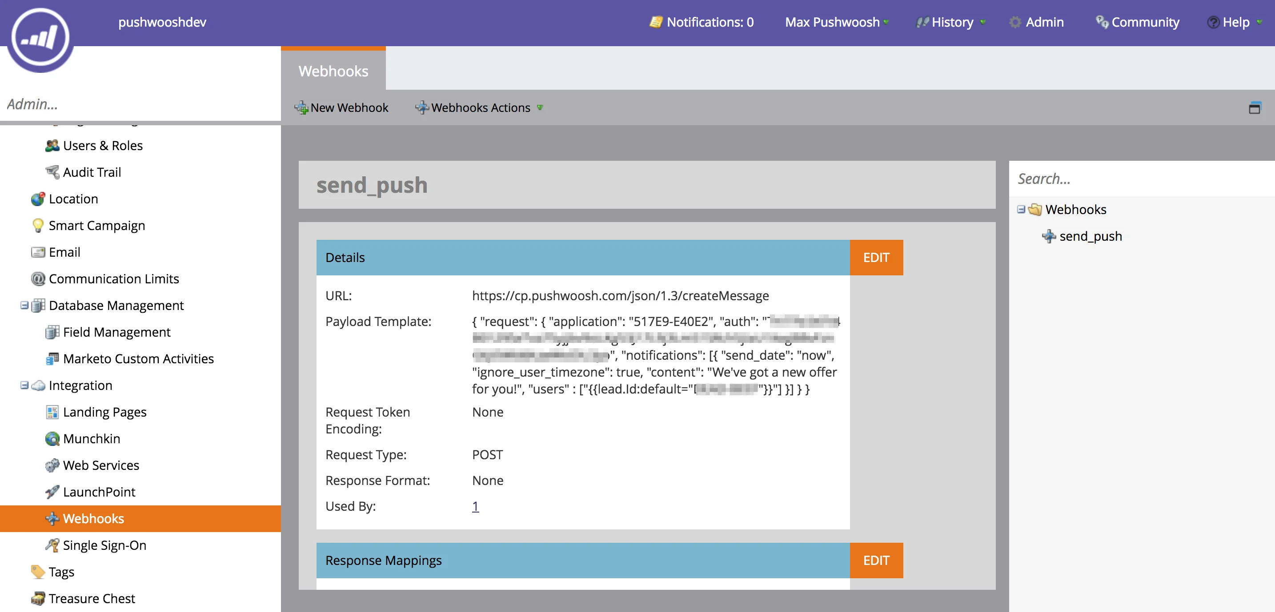1275x612 pixels.
Task: Click the Communication Limits icon
Action: point(38,279)
